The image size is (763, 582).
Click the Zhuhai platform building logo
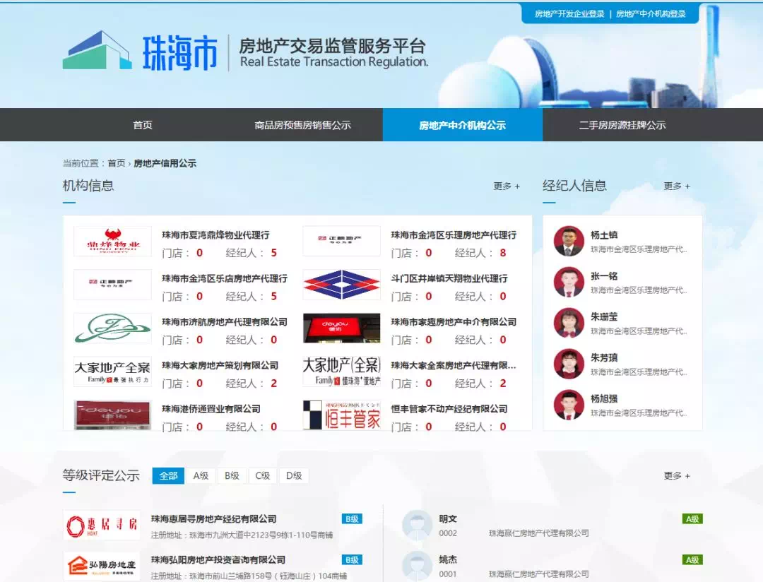pyautogui.click(x=97, y=50)
